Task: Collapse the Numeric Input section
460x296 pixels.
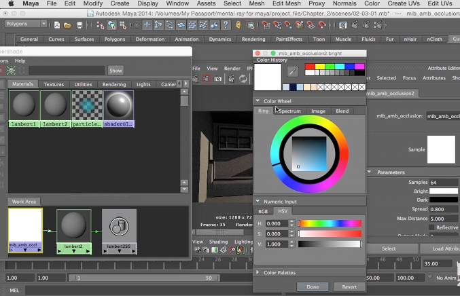Action: pyautogui.click(x=258, y=202)
